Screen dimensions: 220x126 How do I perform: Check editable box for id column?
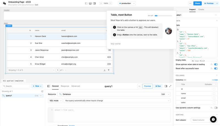coord(214,89)
